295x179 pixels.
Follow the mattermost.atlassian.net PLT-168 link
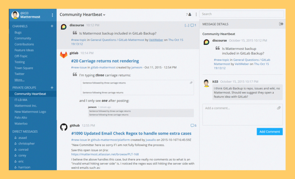click(105, 154)
